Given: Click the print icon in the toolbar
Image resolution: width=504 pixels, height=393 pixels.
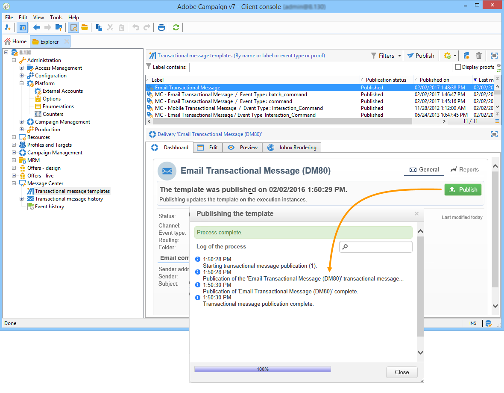Looking at the screenshot, I should 161,28.
